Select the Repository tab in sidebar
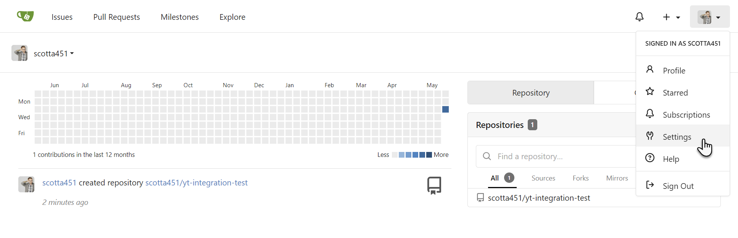Viewport: 738px width, 238px height. tap(531, 93)
